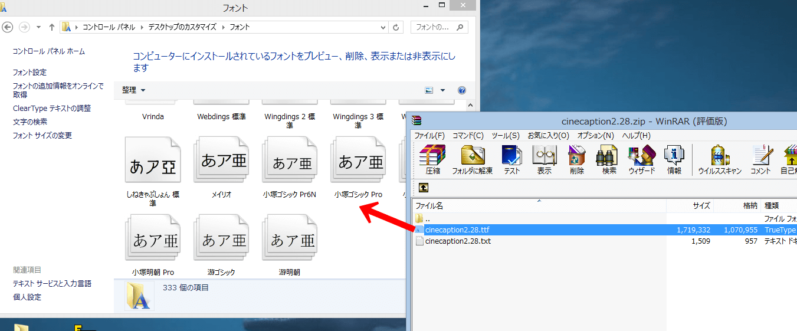Click the 表示 view file icon

pyautogui.click(x=544, y=160)
